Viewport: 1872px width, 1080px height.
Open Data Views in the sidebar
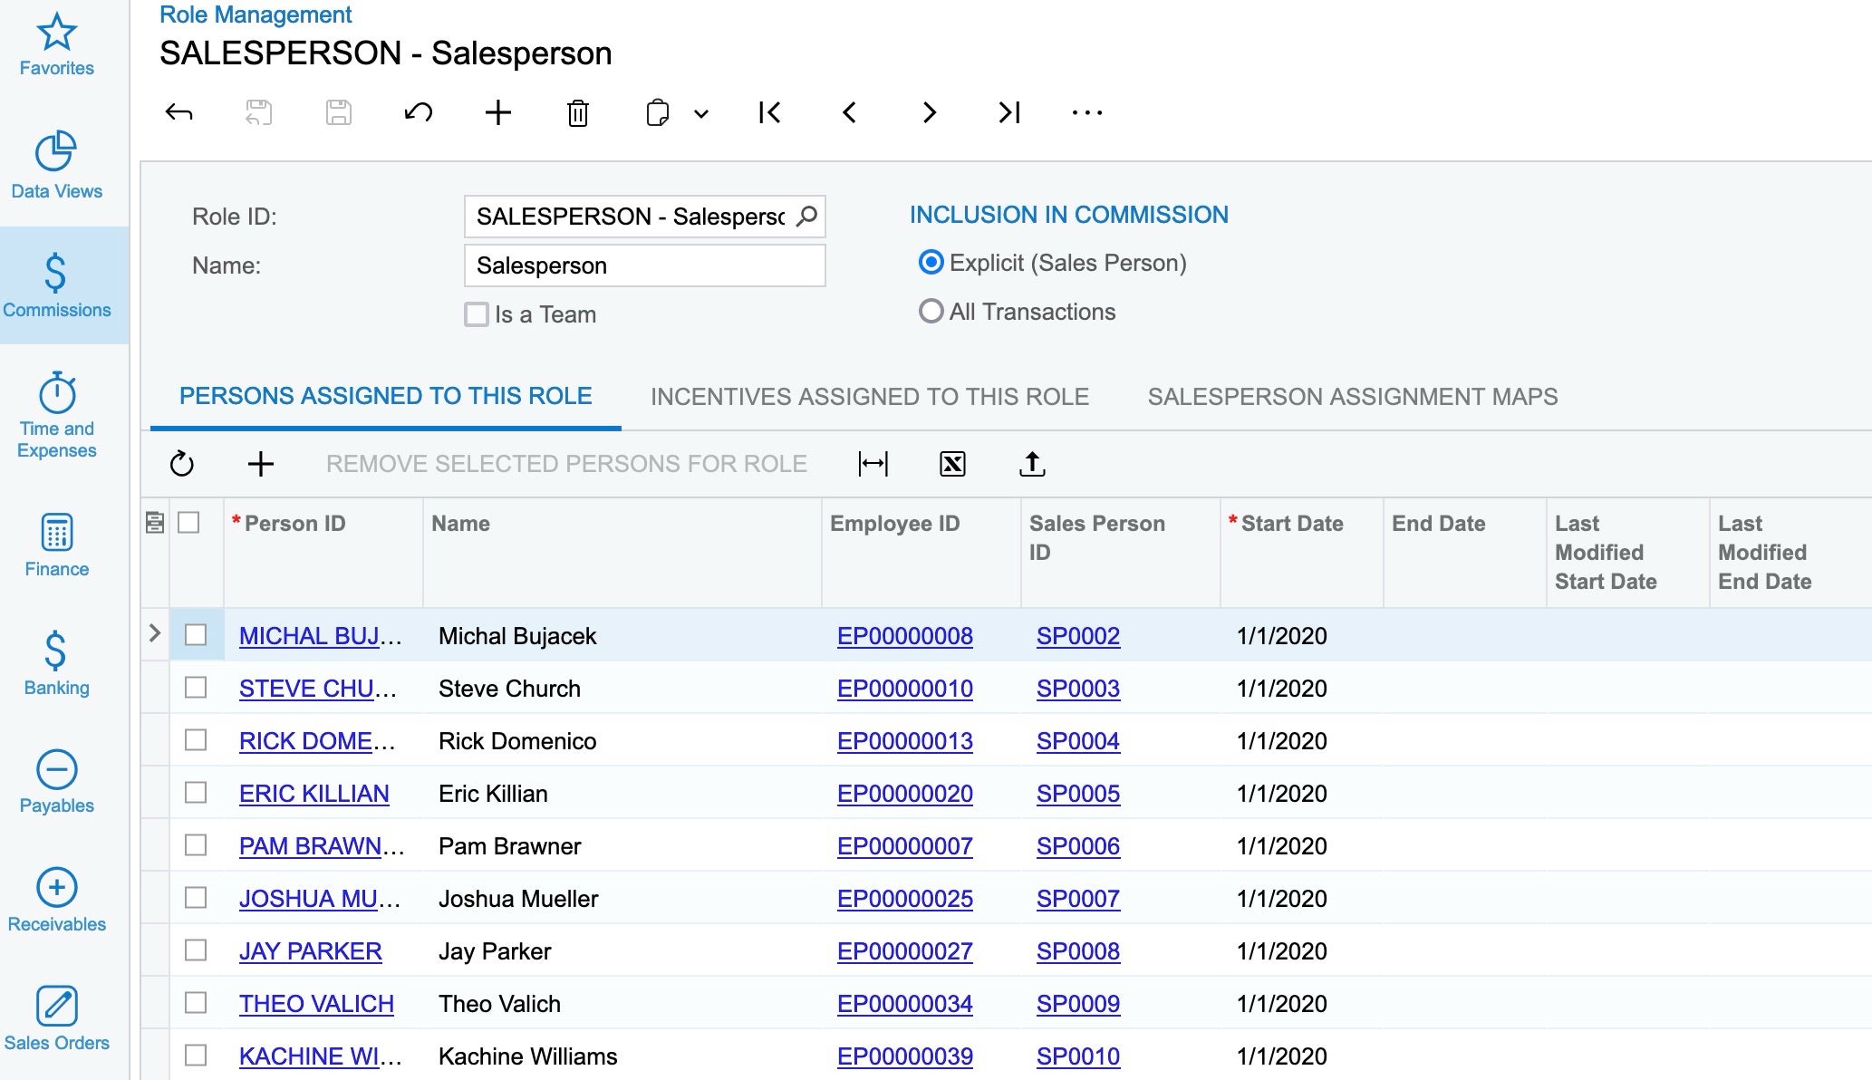click(x=56, y=165)
